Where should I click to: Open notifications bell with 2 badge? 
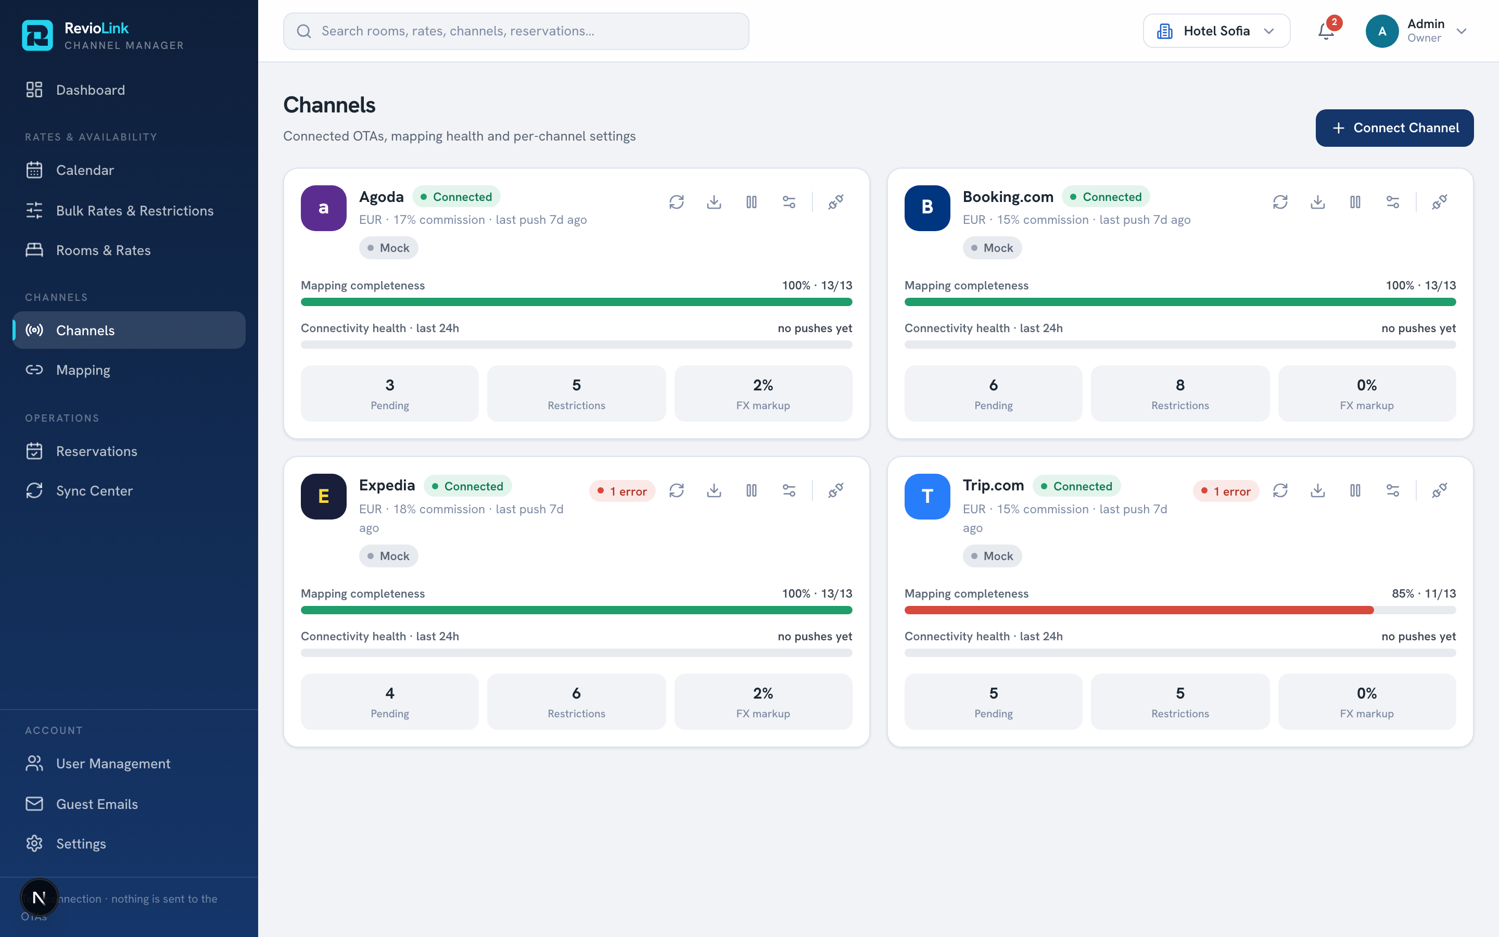pos(1326,31)
